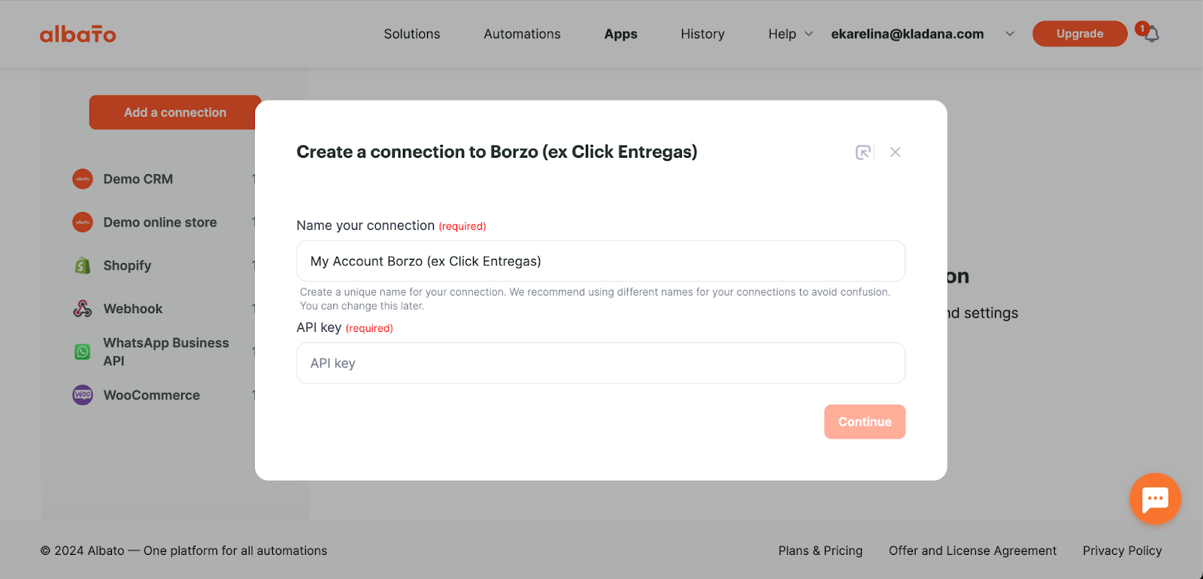Expand the account menu chevron
The image size is (1203, 579).
1010,34
